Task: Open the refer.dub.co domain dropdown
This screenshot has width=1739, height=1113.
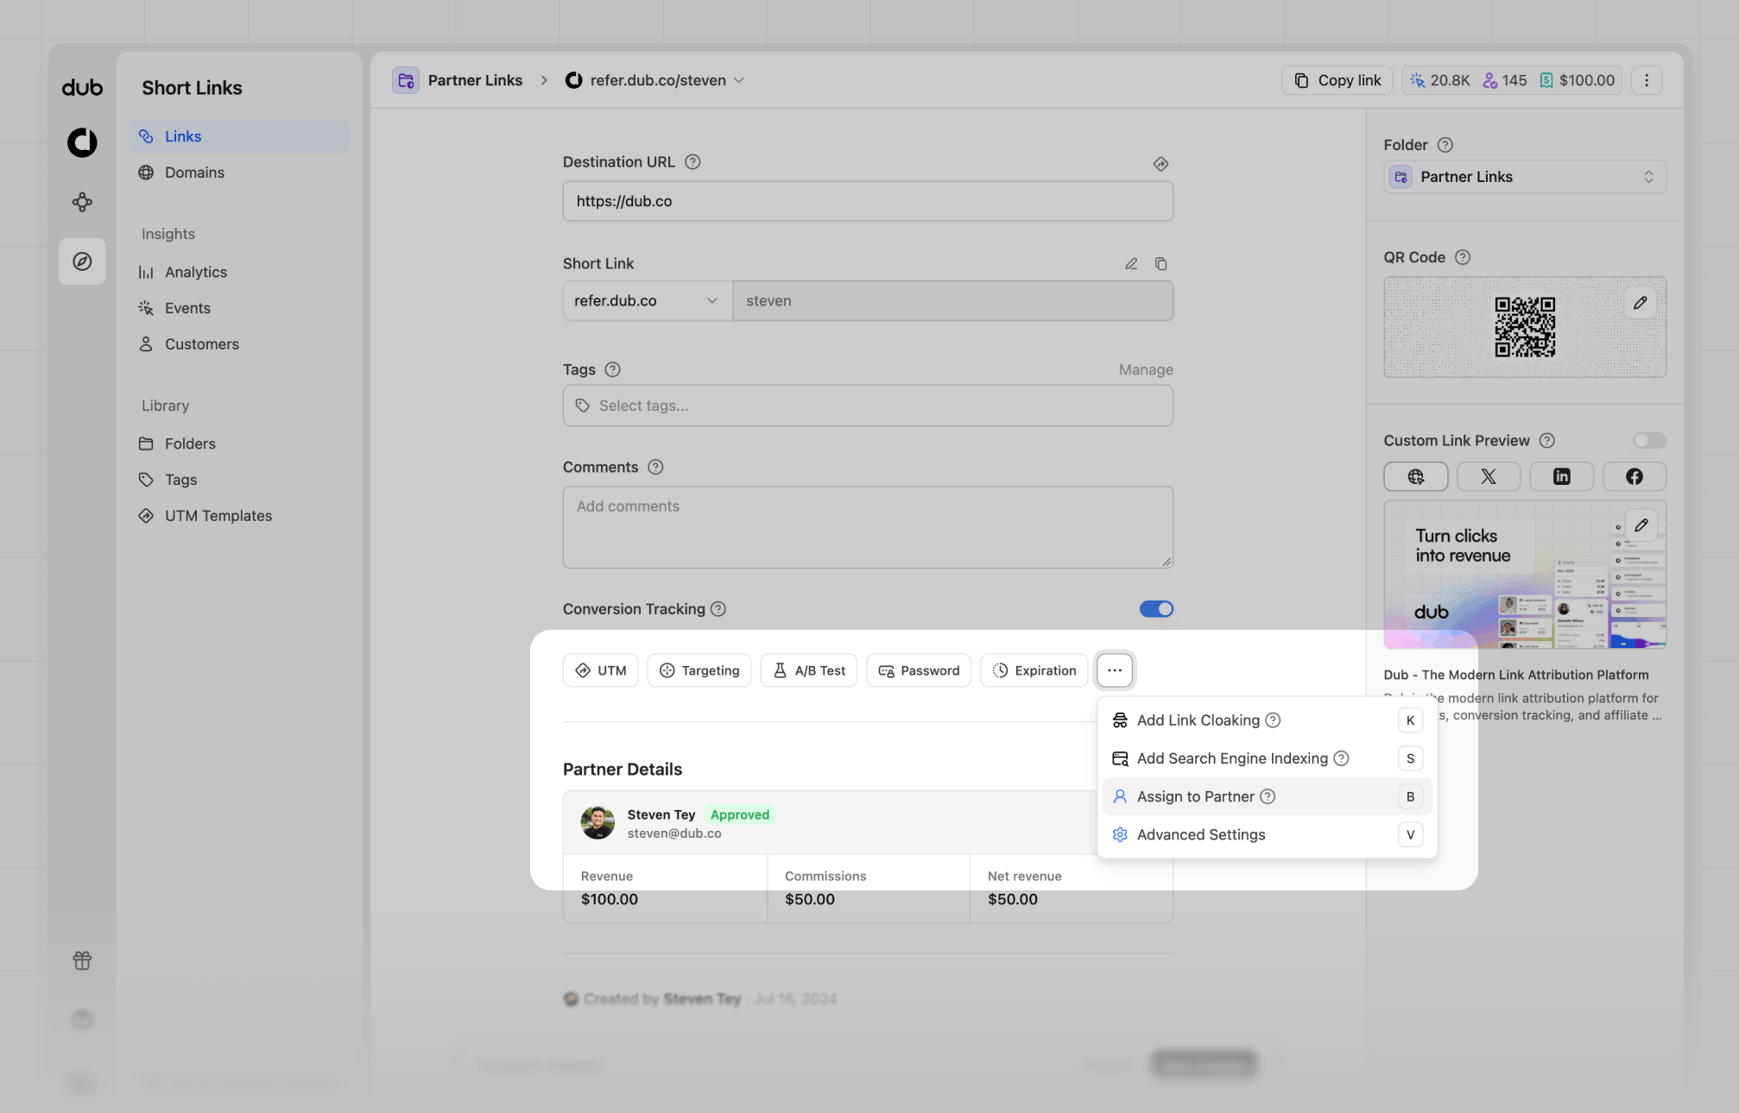Action: (648, 301)
